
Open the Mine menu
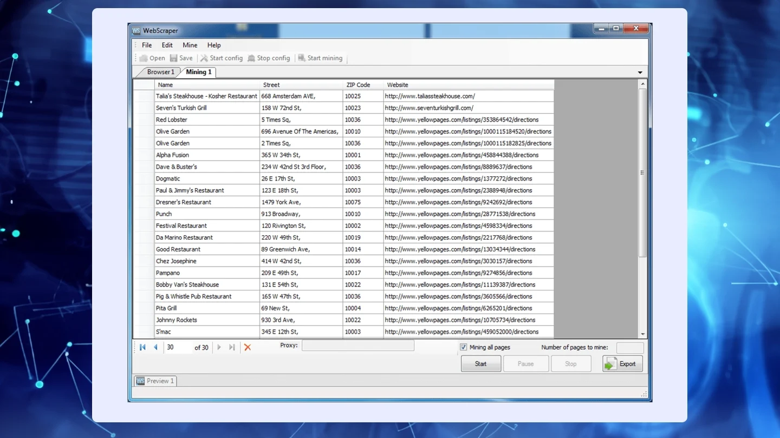[190, 45]
